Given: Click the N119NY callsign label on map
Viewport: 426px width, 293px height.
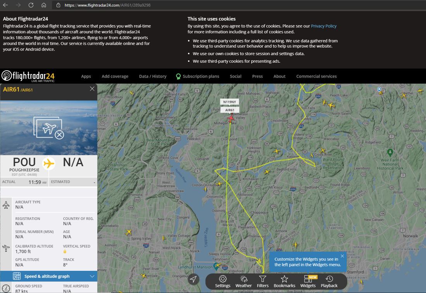Looking at the screenshot, I should (229, 102).
